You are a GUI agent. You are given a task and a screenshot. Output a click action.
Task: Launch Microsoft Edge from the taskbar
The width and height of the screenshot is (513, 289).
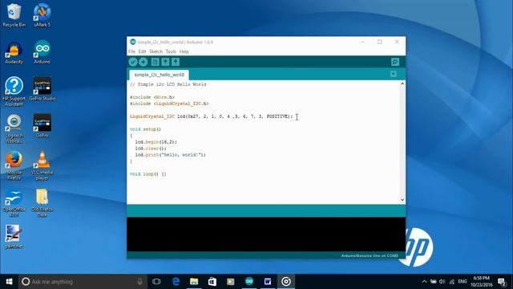pyautogui.click(x=176, y=282)
